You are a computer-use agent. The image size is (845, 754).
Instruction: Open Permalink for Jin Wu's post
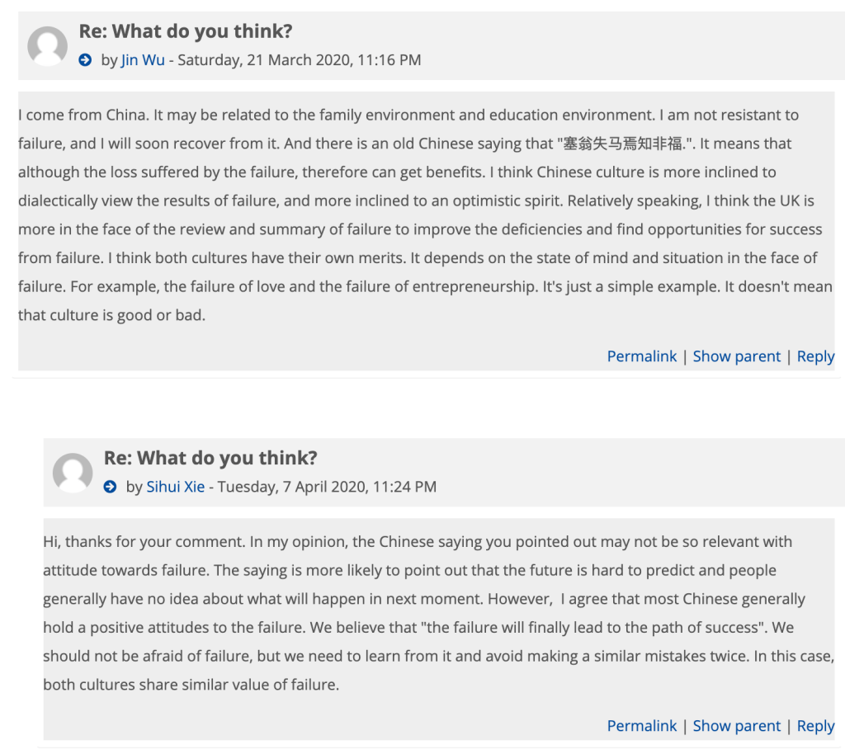[641, 356]
